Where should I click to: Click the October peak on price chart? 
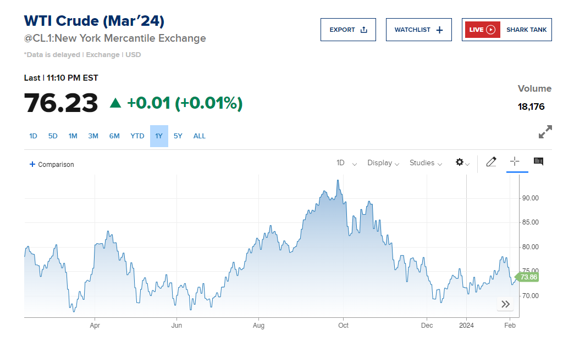point(338,181)
